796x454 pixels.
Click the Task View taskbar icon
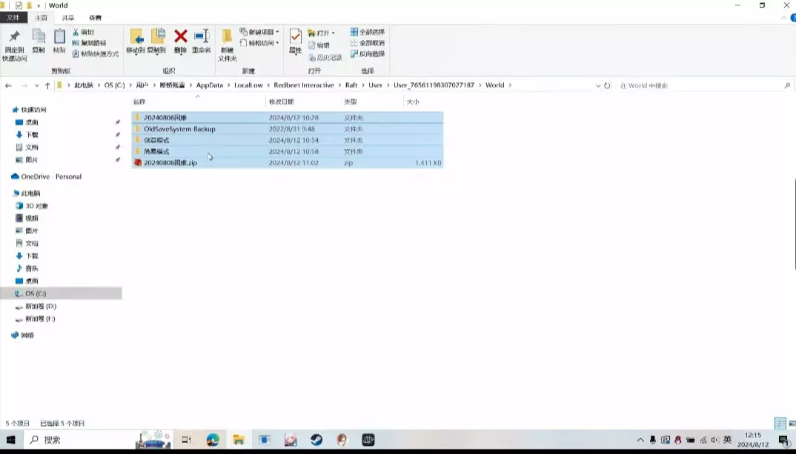click(187, 440)
